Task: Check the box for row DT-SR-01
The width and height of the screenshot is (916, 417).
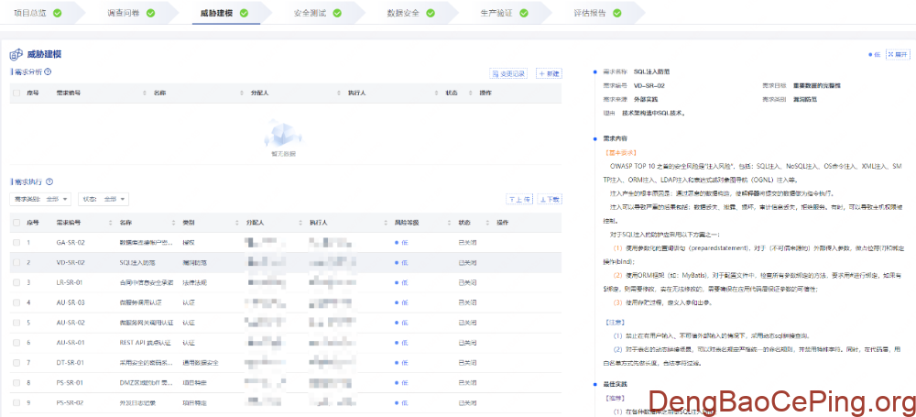Action: [x=16, y=363]
